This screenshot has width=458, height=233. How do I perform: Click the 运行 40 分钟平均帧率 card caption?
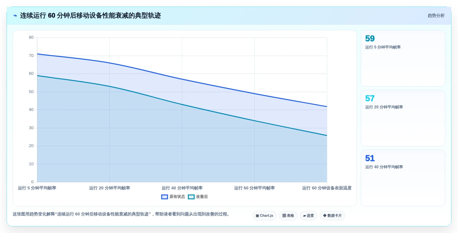[384, 167]
